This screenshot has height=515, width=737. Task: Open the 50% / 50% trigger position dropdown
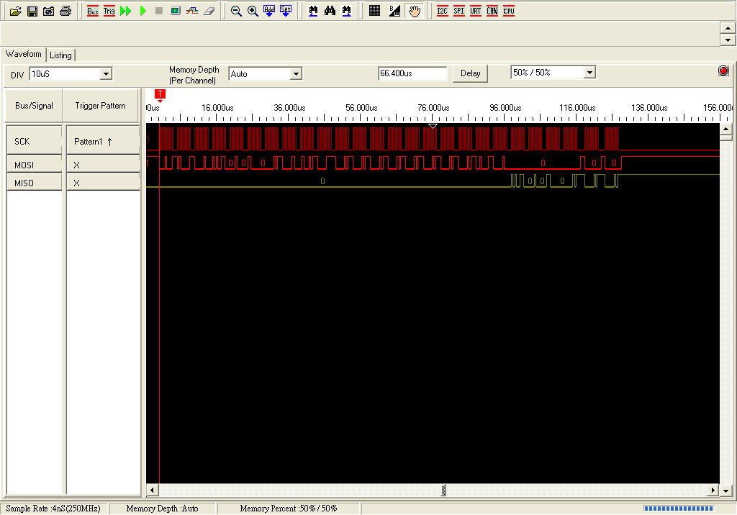tap(589, 73)
